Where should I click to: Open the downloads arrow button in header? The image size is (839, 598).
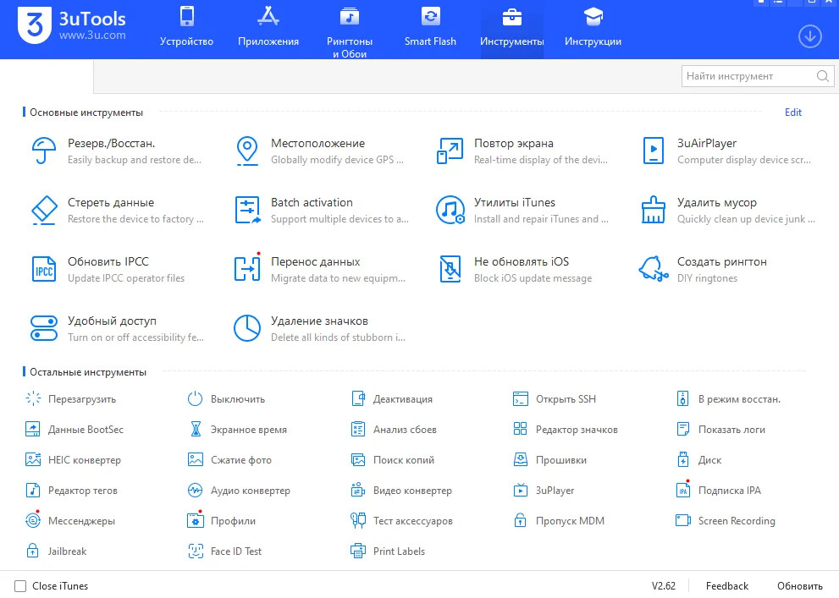[x=810, y=36]
